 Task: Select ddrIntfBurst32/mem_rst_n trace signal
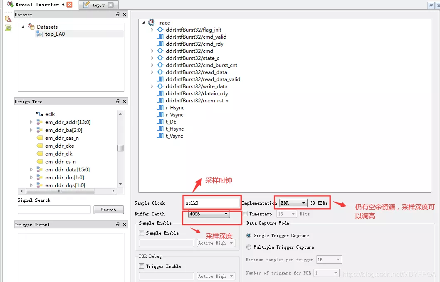pos(197,101)
